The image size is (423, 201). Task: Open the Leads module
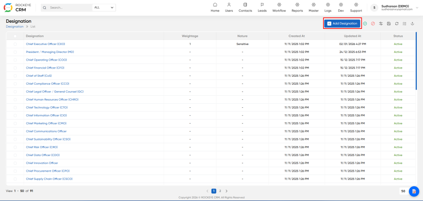[x=262, y=7]
